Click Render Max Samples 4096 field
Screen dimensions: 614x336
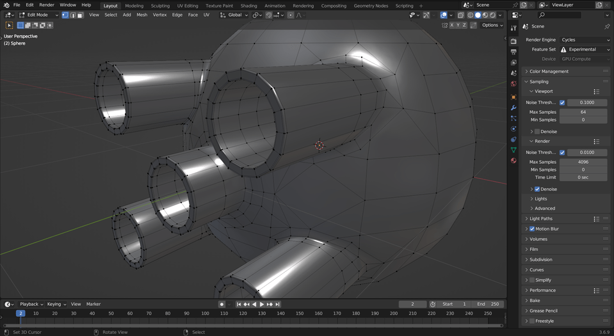coord(583,162)
